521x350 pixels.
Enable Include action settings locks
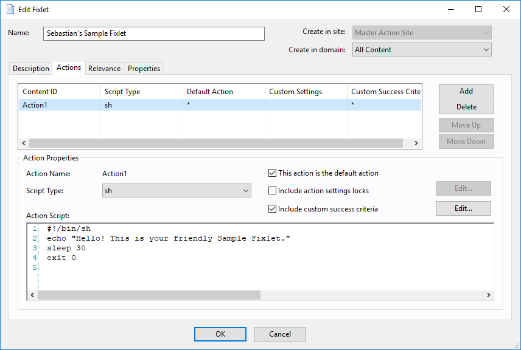pos(272,191)
